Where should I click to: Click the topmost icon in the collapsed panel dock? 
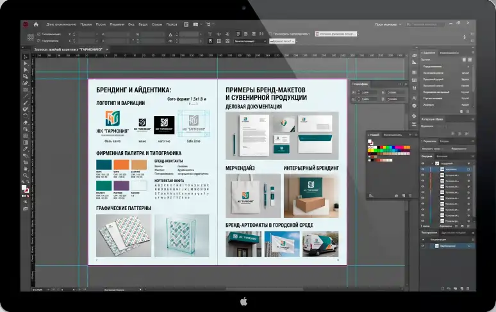(414, 55)
